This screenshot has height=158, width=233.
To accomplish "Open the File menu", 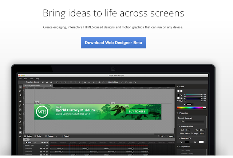I will [20, 79].
